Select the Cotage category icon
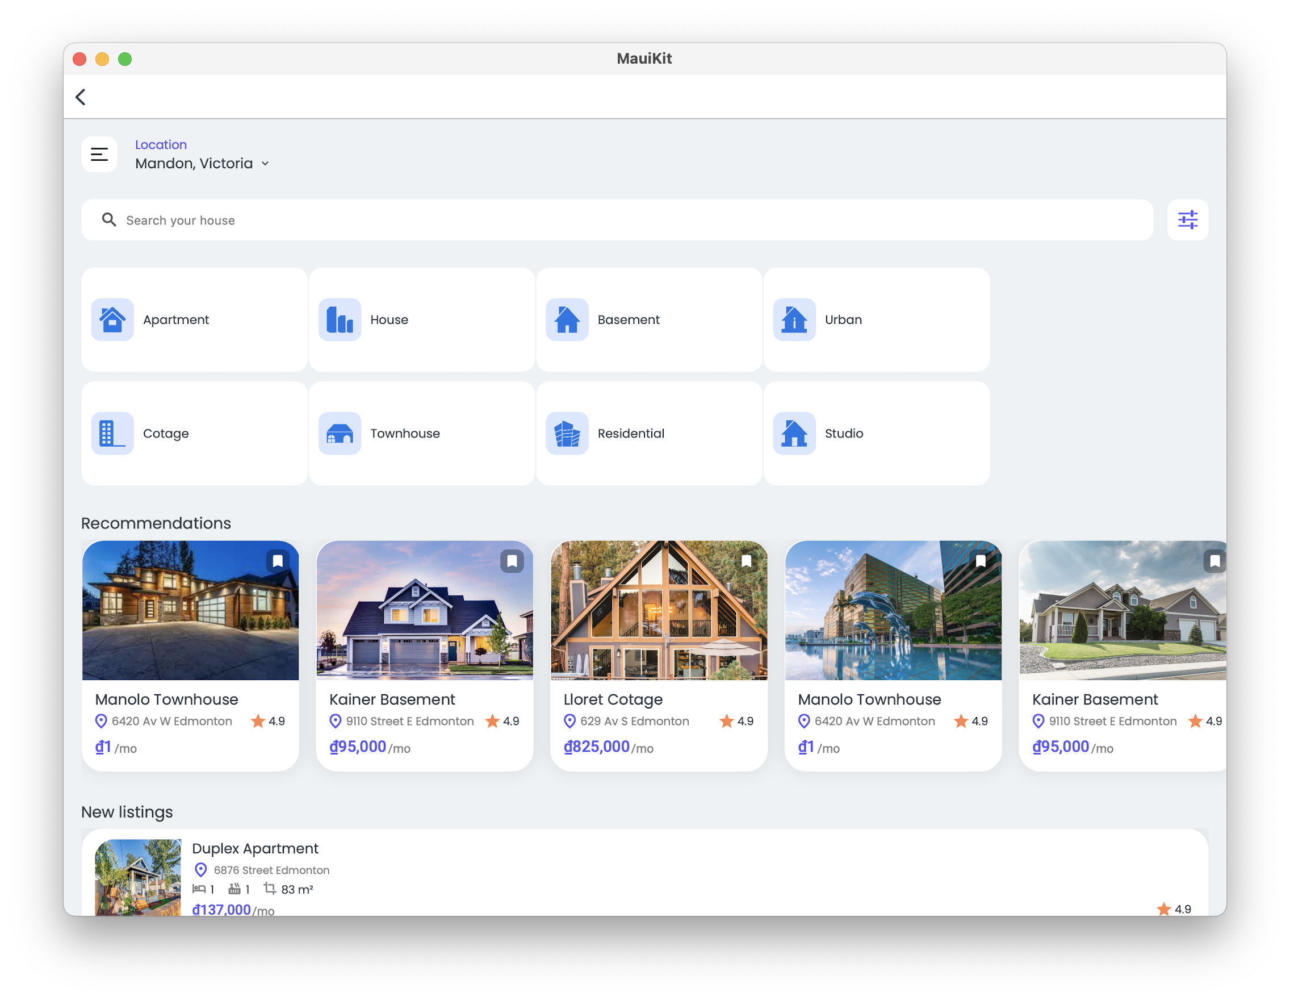 tap(112, 433)
